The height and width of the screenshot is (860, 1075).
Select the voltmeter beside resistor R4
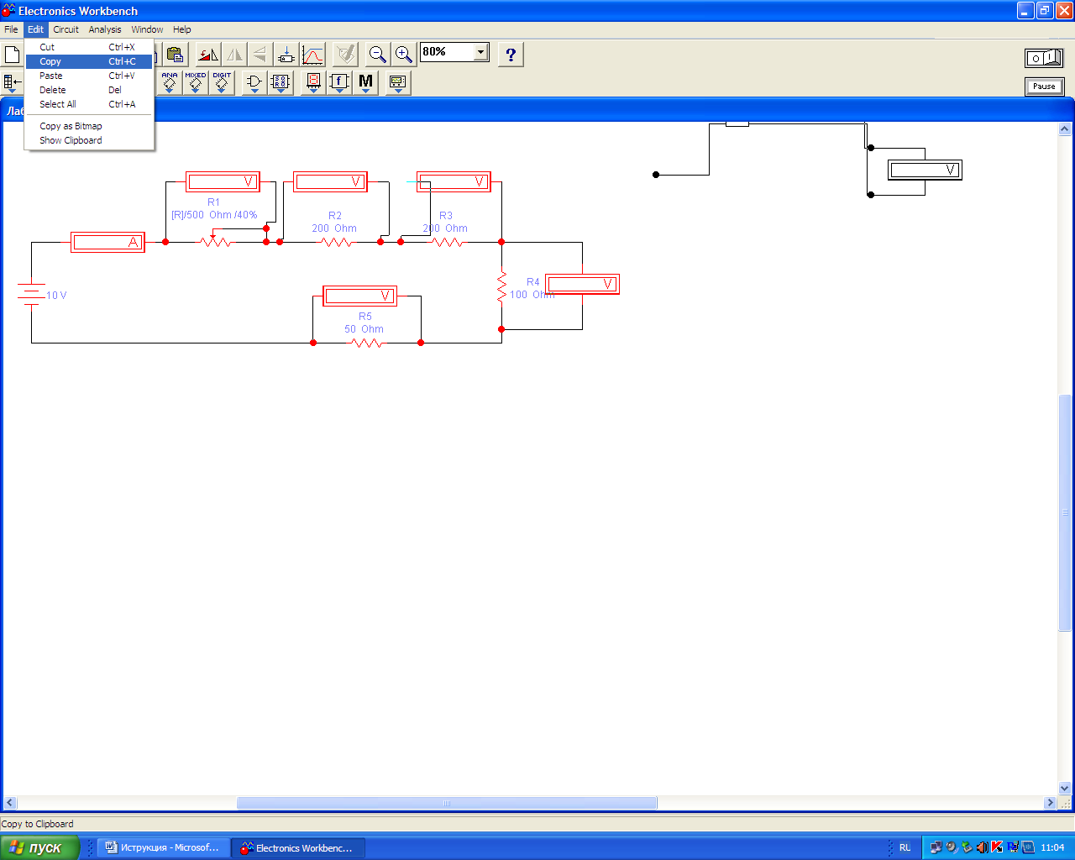[582, 284]
